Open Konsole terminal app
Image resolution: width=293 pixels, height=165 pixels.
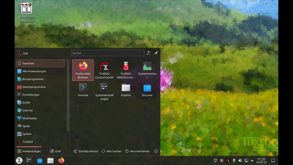[83, 90]
